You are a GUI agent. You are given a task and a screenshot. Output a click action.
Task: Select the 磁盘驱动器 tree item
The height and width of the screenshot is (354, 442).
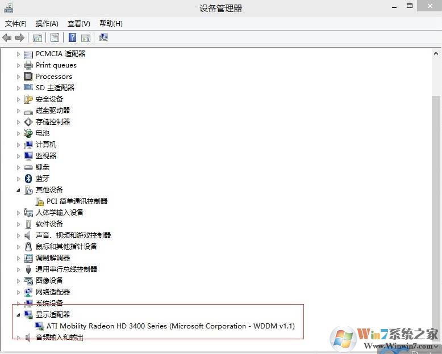pos(53,110)
